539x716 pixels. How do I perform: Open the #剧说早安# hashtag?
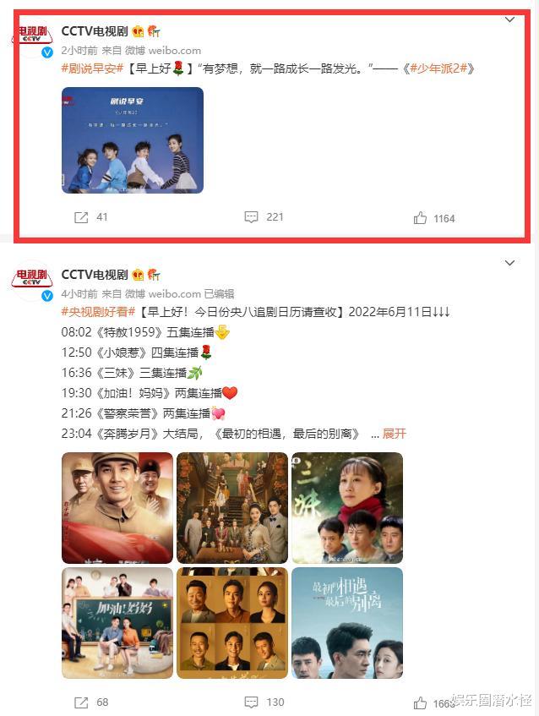click(x=93, y=68)
